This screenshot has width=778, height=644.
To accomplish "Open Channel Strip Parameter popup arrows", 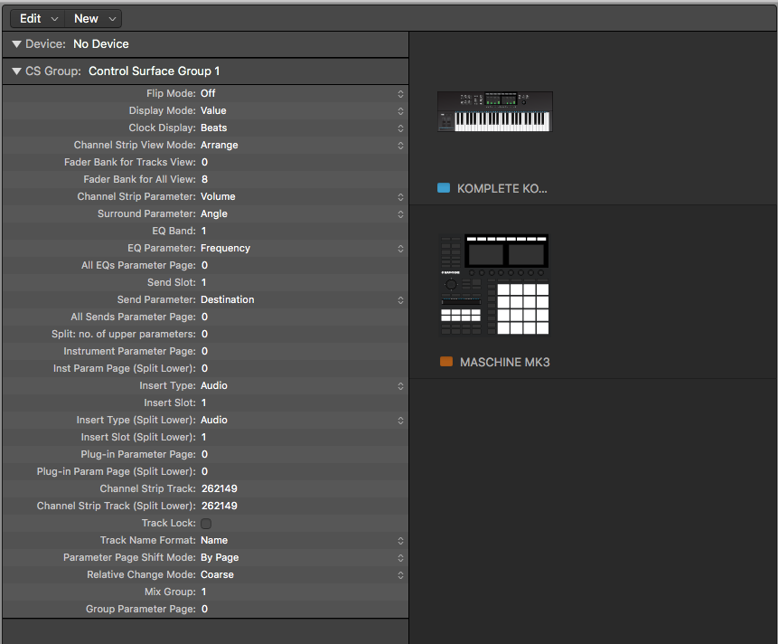I will coord(400,197).
